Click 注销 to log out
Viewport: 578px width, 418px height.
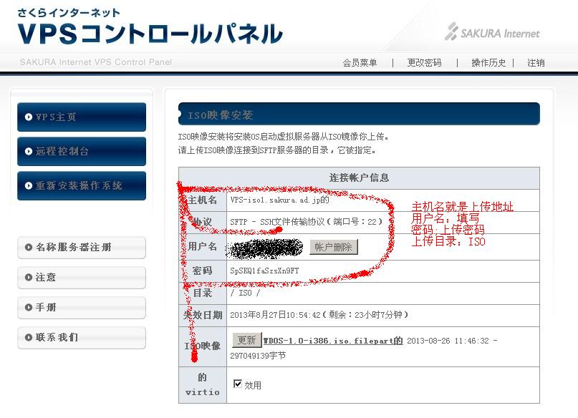[x=536, y=62]
